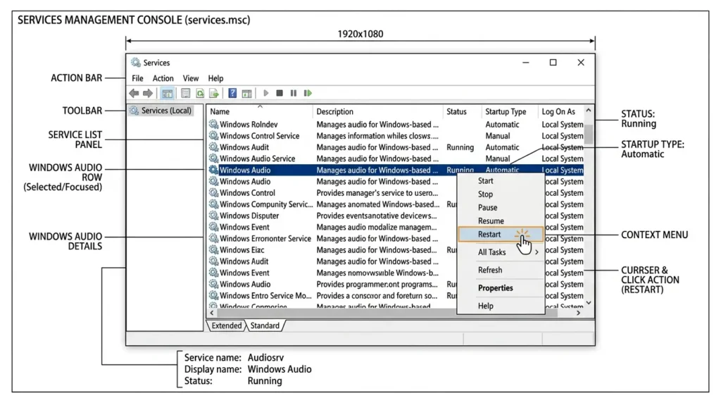
Task: Click 'Provides eventsanotative devicews...' description
Action: click(377, 216)
